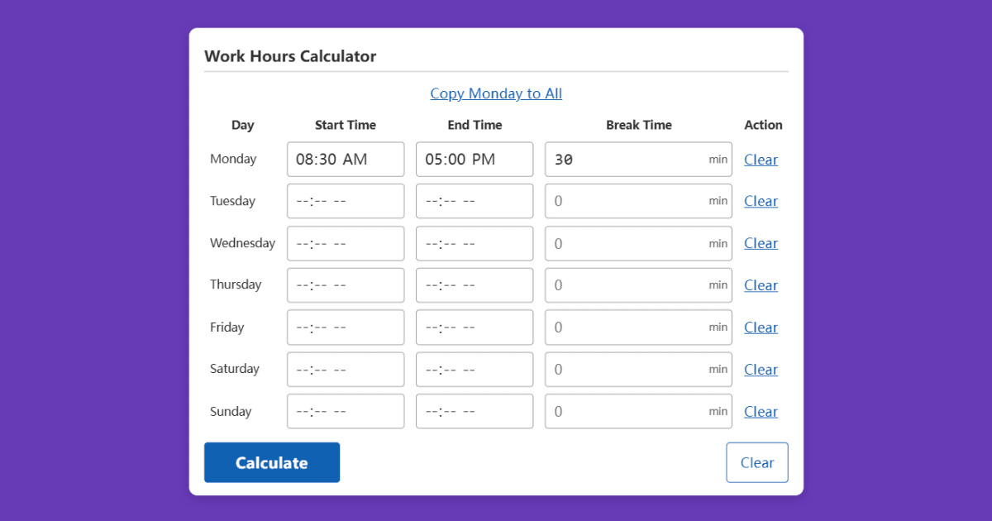The image size is (992, 521).
Task: Clear the Monday row entries
Action: tap(761, 160)
